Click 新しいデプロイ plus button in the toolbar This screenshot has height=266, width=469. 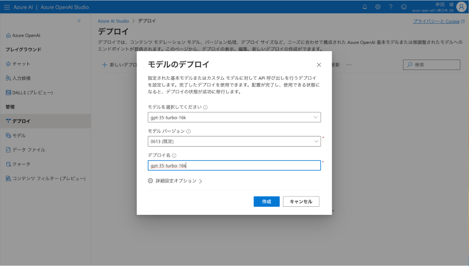click(119, 65)
